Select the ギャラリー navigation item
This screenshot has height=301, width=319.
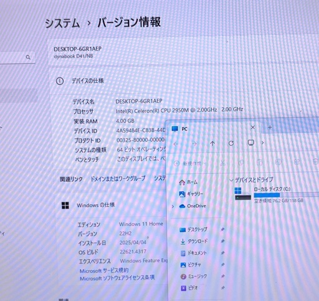191,194
